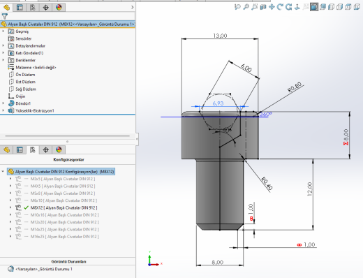Select the M12x20 configuration
This screenshot has width=363, height=278.
[65, 222]
